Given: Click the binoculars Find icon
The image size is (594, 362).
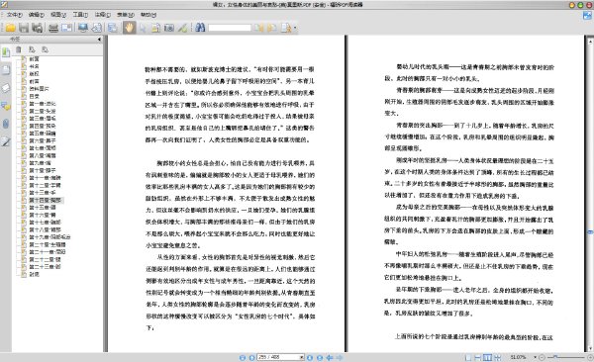Looking at the screenshot, I should point(200,28).
